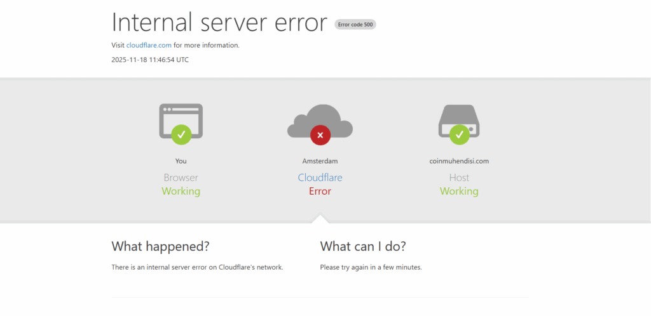Open the cloudflare.com link for more information
The height and width of the screenshot is (316, 651).
tap(149, 45)
